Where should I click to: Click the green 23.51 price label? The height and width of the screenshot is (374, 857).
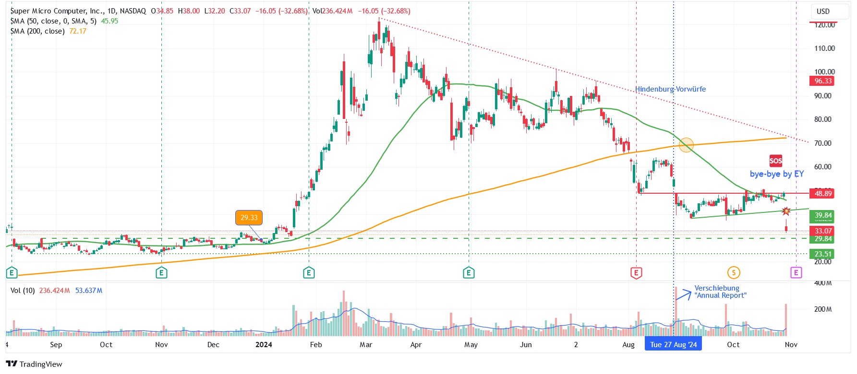coord(823,254)
